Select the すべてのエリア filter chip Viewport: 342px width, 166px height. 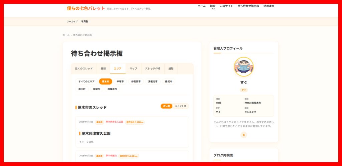87,82
